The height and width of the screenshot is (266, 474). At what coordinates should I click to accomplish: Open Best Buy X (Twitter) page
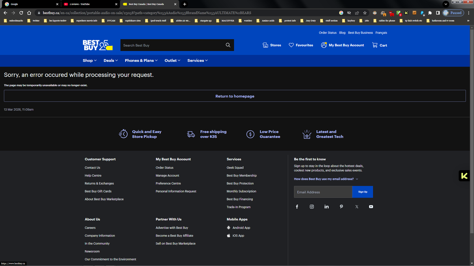[357, 206]
